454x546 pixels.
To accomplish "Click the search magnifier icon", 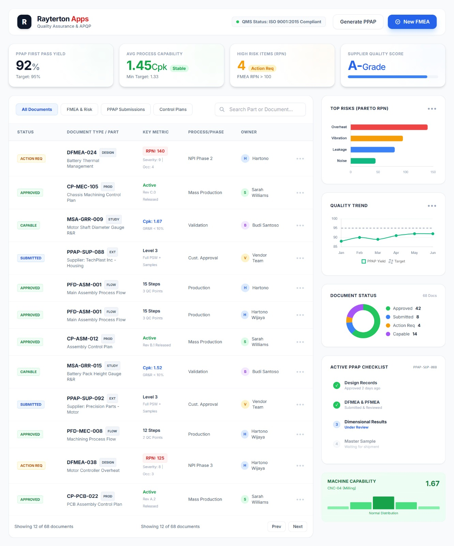I will pos(222,110).
